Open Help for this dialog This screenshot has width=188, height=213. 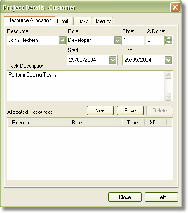click(161, 197)
